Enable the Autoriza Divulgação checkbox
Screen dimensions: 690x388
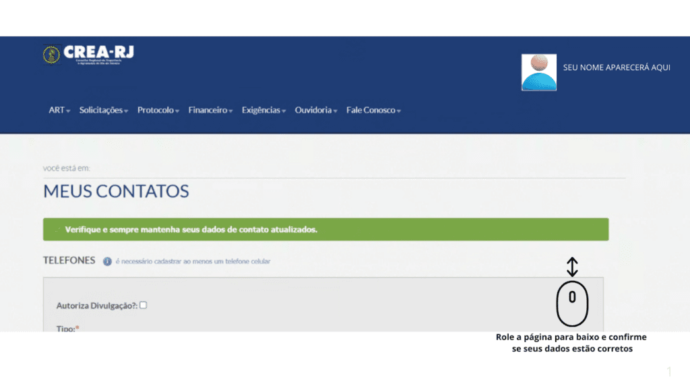coord(143,305)
